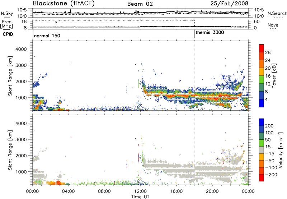Screen dimensions: 287x199
Task: Click the date '25/Feb/2008'
Action: (x=229, y=3)
